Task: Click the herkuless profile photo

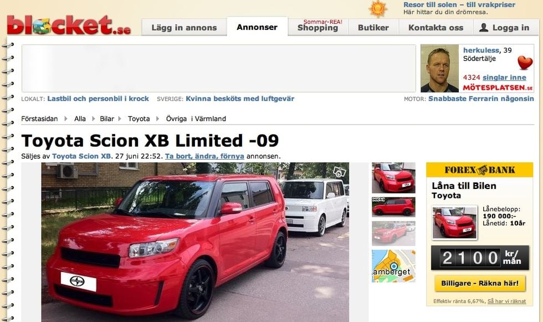Action: pyautogui.click(x=440, y=68)
